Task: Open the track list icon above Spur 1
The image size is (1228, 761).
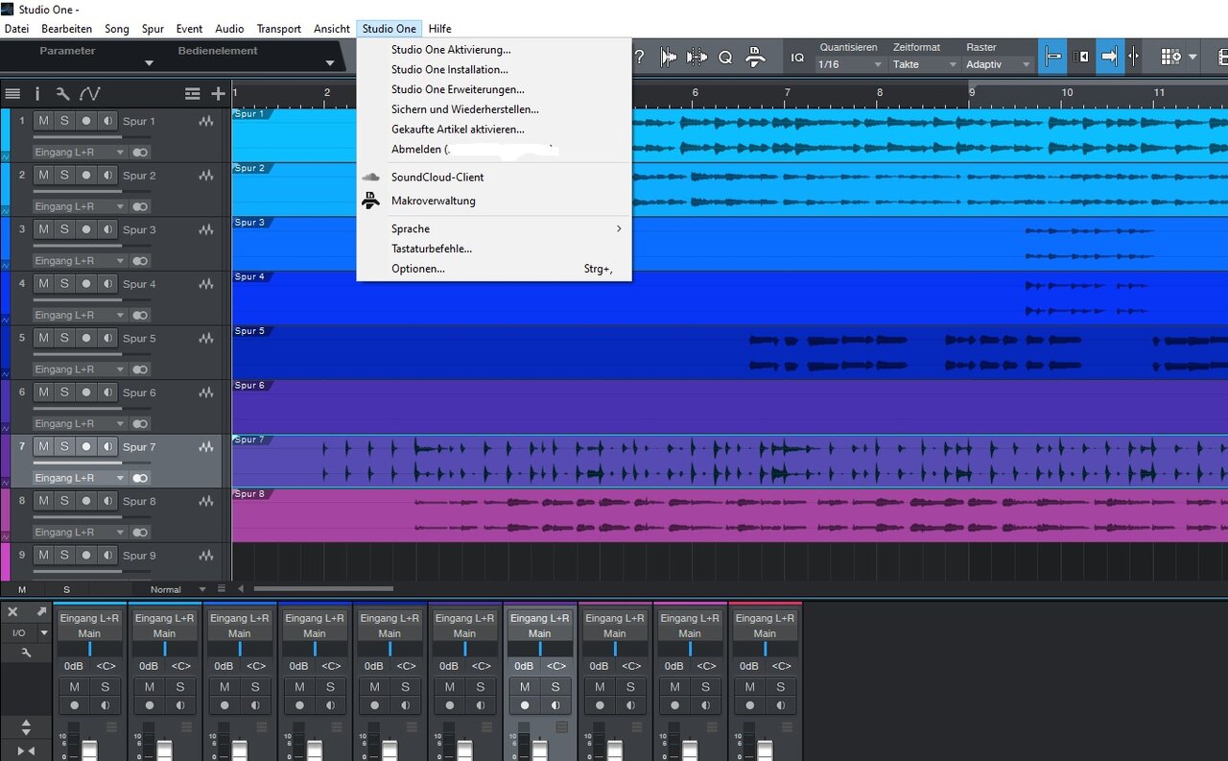Action: (12, 93)
